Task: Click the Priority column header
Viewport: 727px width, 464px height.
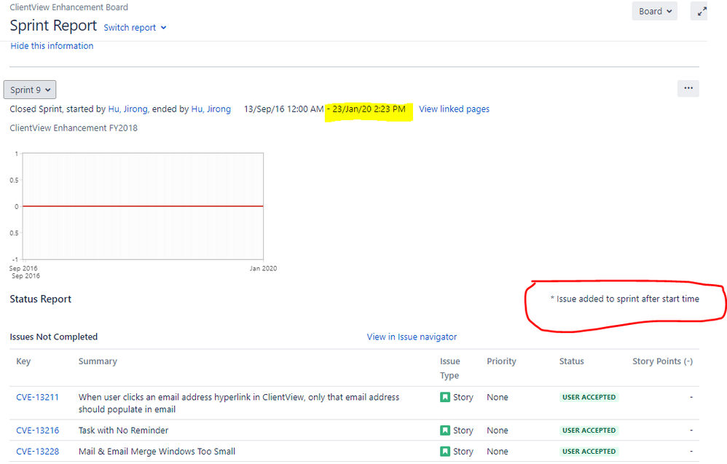Action: tap(501, 361)
